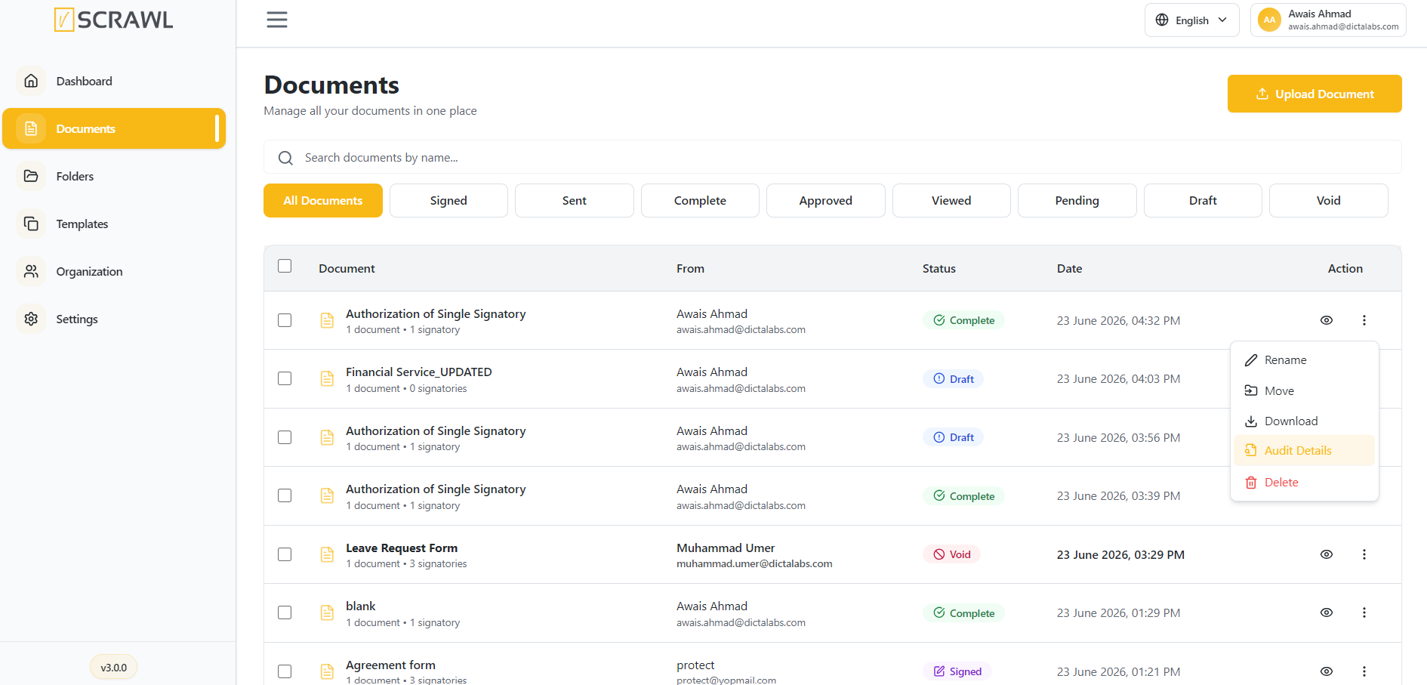Click the globe language icon

[x=1162, y=20]
